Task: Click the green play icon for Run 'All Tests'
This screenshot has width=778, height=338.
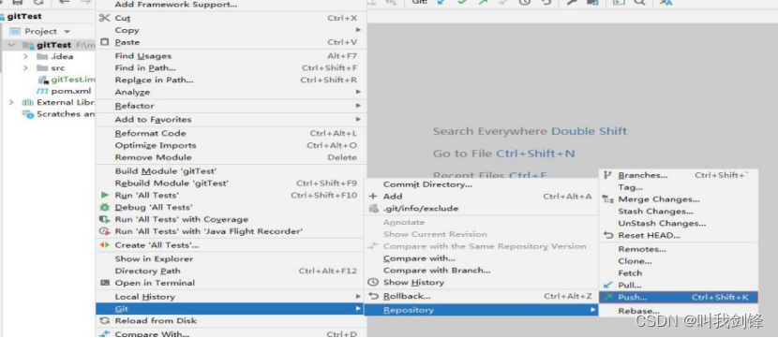Action: 104,196
